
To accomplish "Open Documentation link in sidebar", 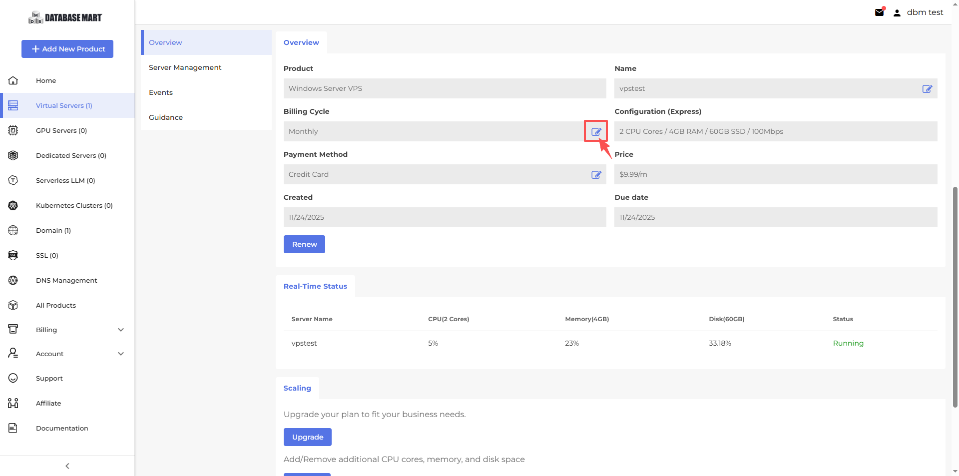I will [62, 428].
